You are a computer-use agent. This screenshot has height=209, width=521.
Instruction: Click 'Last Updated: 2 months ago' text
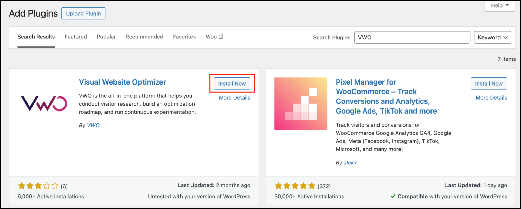point(214,185)
